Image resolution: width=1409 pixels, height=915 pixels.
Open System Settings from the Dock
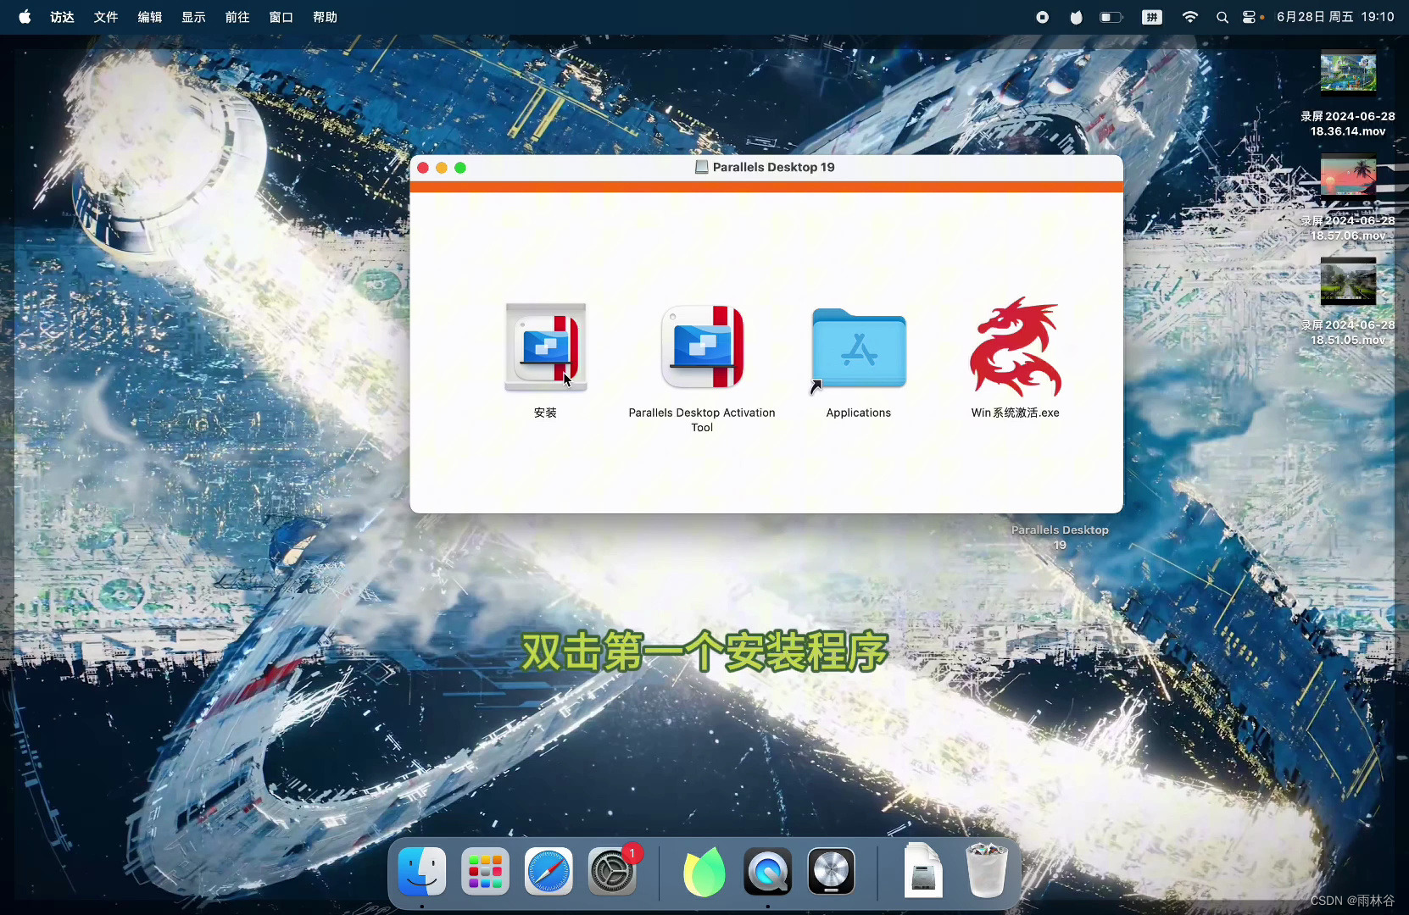click(x=612, y=871)
